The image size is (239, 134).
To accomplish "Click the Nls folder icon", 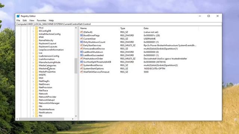I will point(37,106).
